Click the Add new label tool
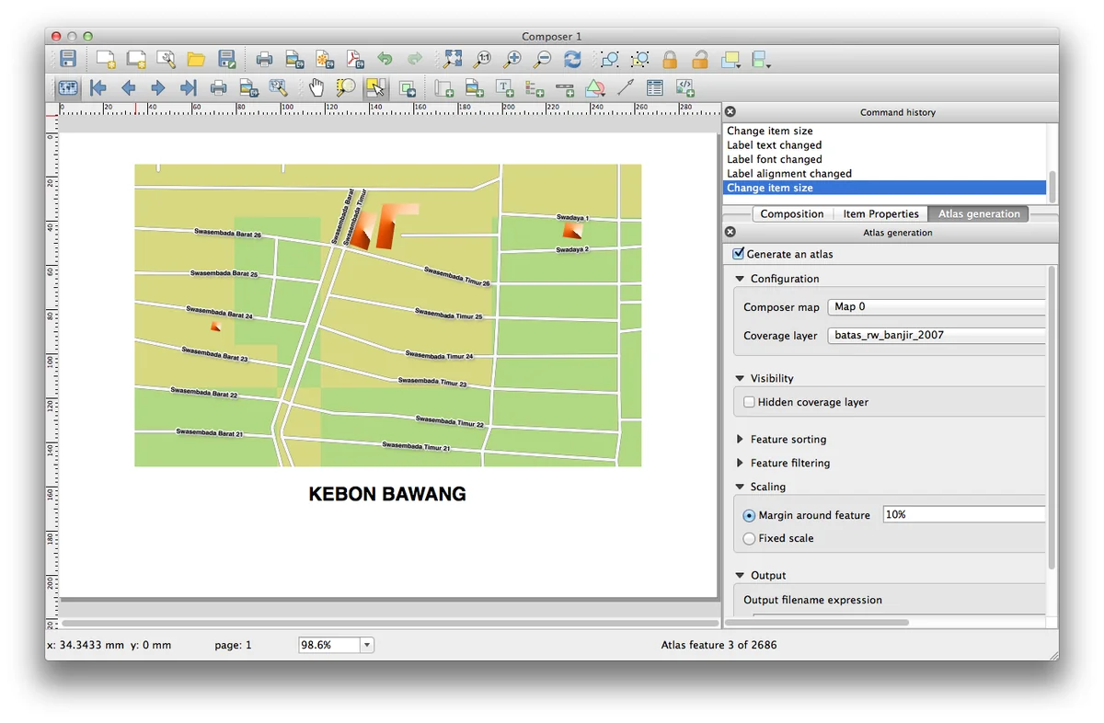 pos(505,88)
